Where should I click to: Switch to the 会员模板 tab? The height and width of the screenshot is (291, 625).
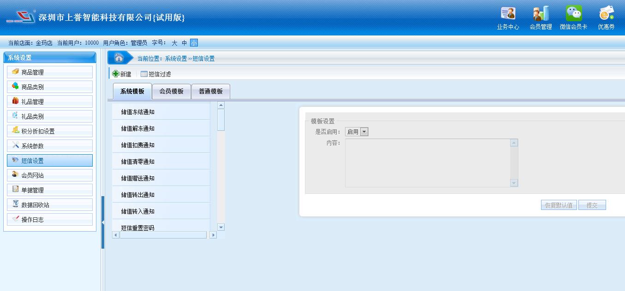coord(171,92)
